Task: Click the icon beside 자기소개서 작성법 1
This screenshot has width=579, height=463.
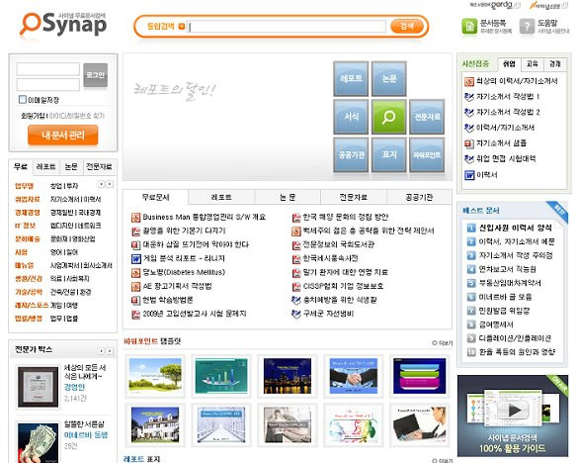Action: (x=469, y=97)
